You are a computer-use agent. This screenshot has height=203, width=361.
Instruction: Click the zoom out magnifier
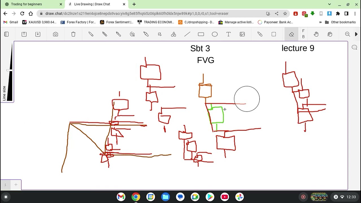(x=347, y=34)
